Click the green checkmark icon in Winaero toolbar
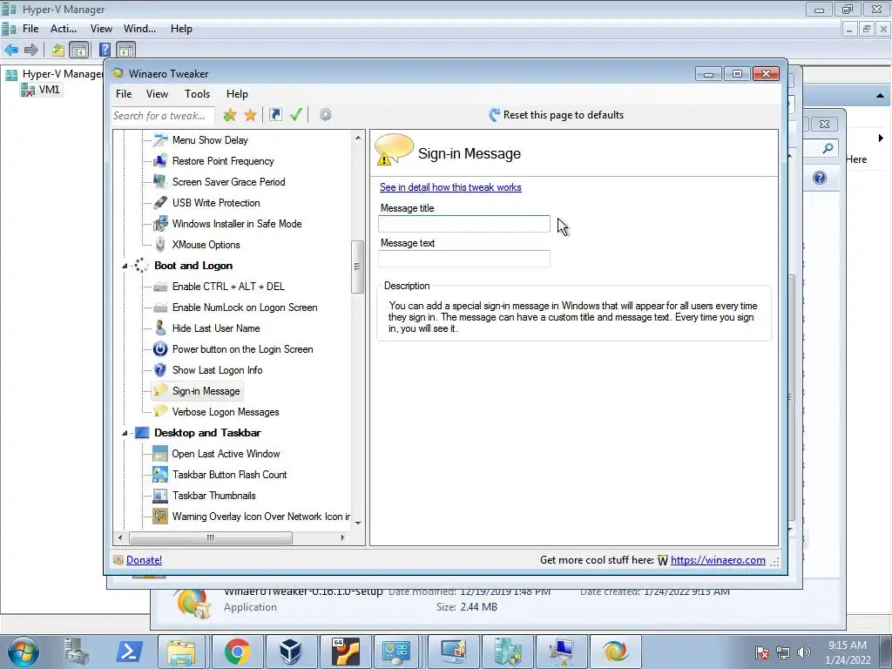Screen dimensions: 892x669 point(295,115)
